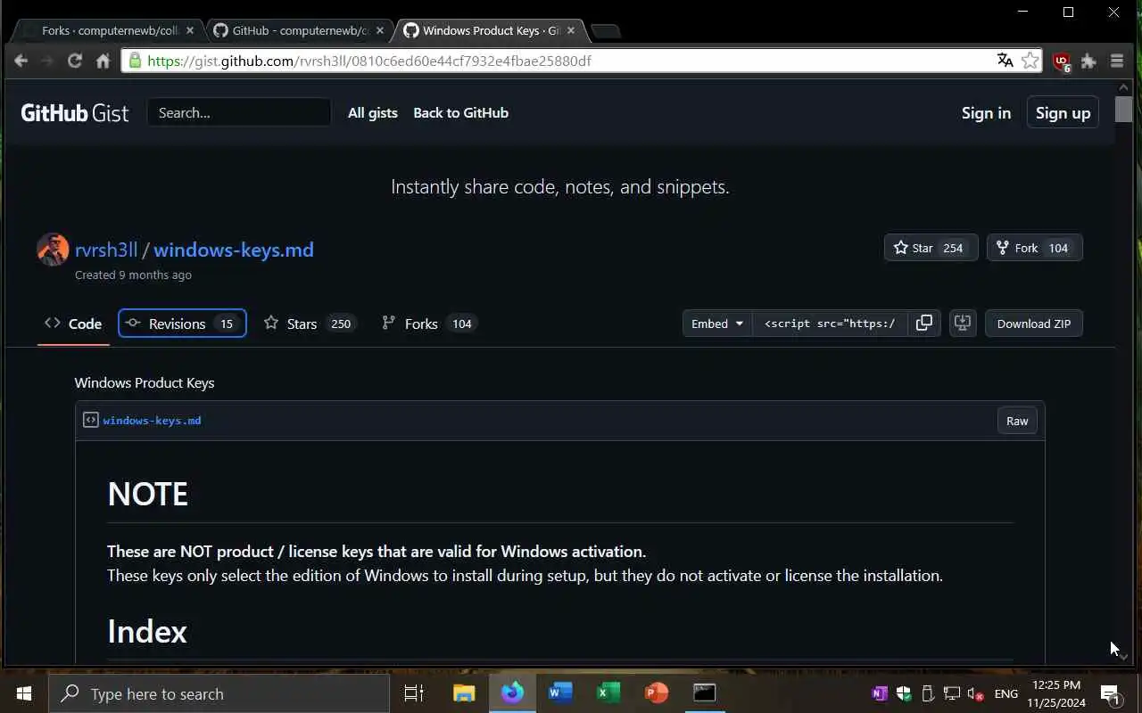Click into the gist Search field
This screenshot has width=1142, height=713.
point(239,113)
